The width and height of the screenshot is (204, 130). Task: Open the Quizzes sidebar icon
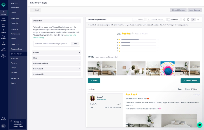tap(3, 37)
